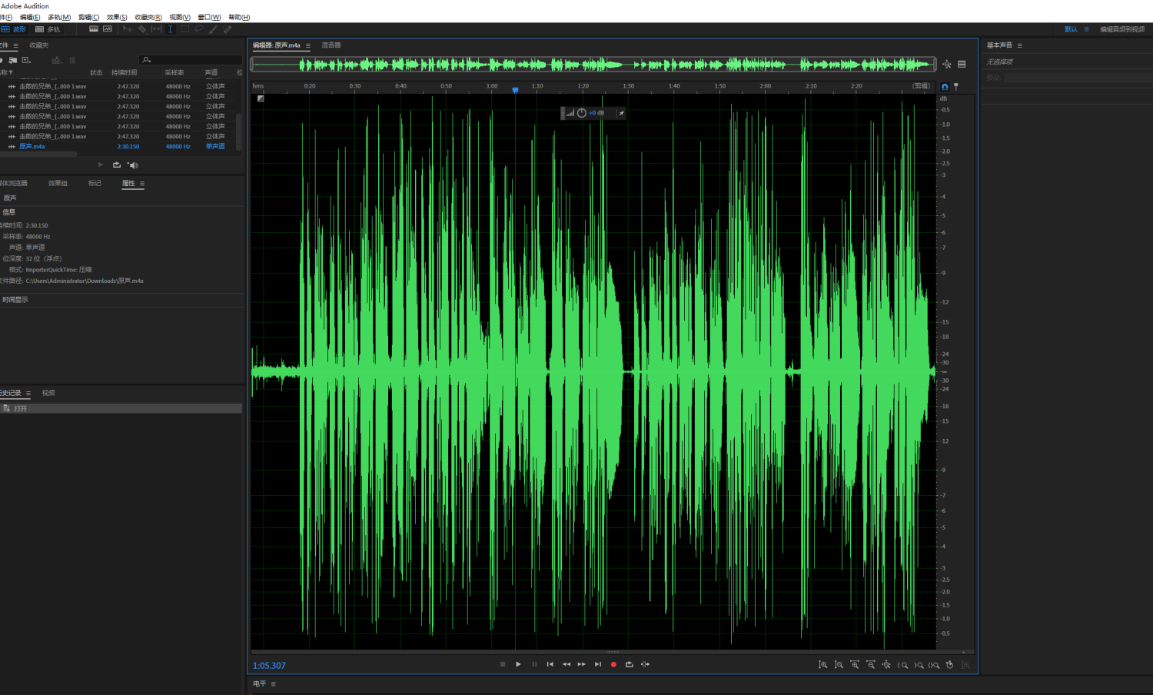Image resolution: width=1153 pixels, height=695 pixels.
Task: Toggle the snapping magnet icon
Action: point(945,87)
